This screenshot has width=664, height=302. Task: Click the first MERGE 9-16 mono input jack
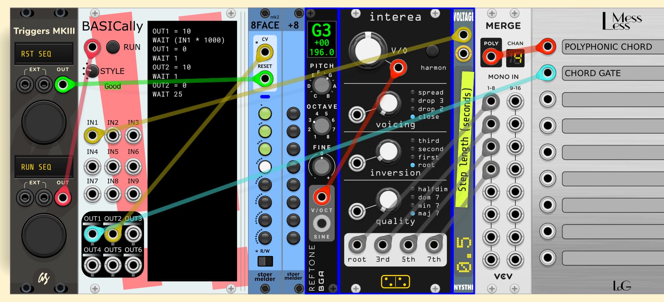pyautogui.click(x=515, y=102)
